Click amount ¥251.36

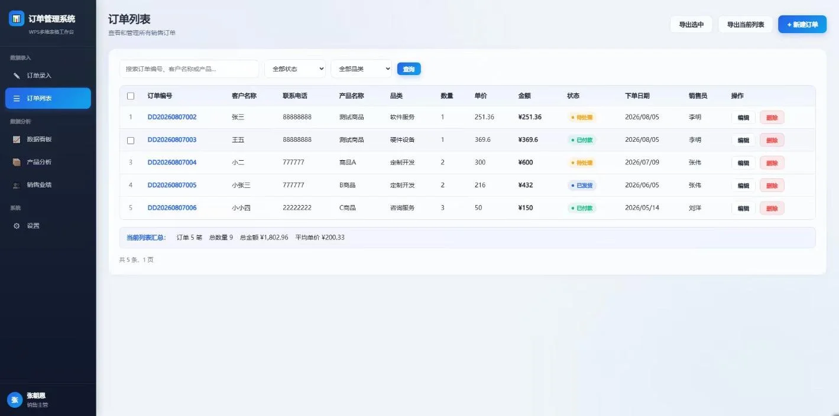pyautogui.click(x=530, y=117)
